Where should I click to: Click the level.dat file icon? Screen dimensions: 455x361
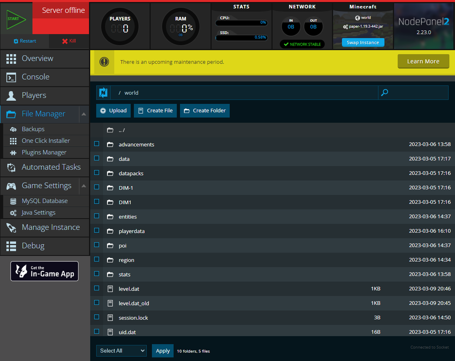(x=110, y=289)
